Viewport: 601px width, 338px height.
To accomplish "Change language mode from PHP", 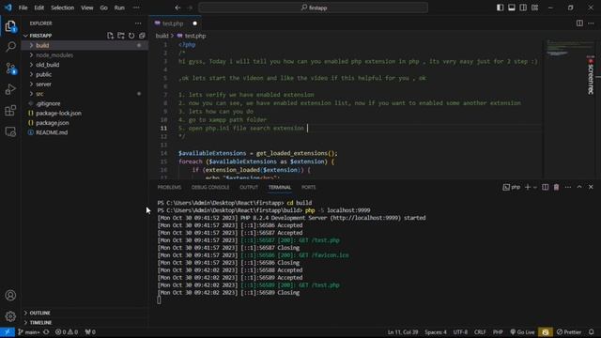I will point(498,332).
